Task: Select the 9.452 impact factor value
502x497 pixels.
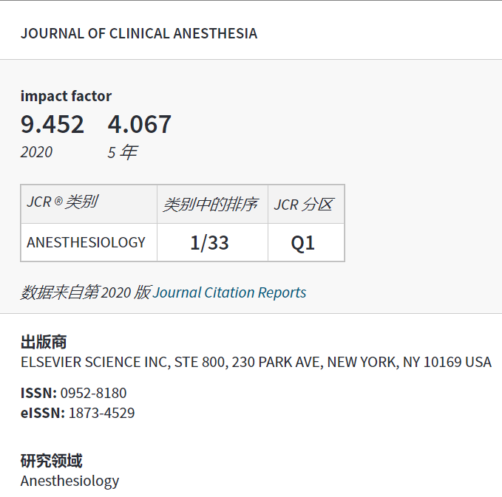Action: coord(52,124)
